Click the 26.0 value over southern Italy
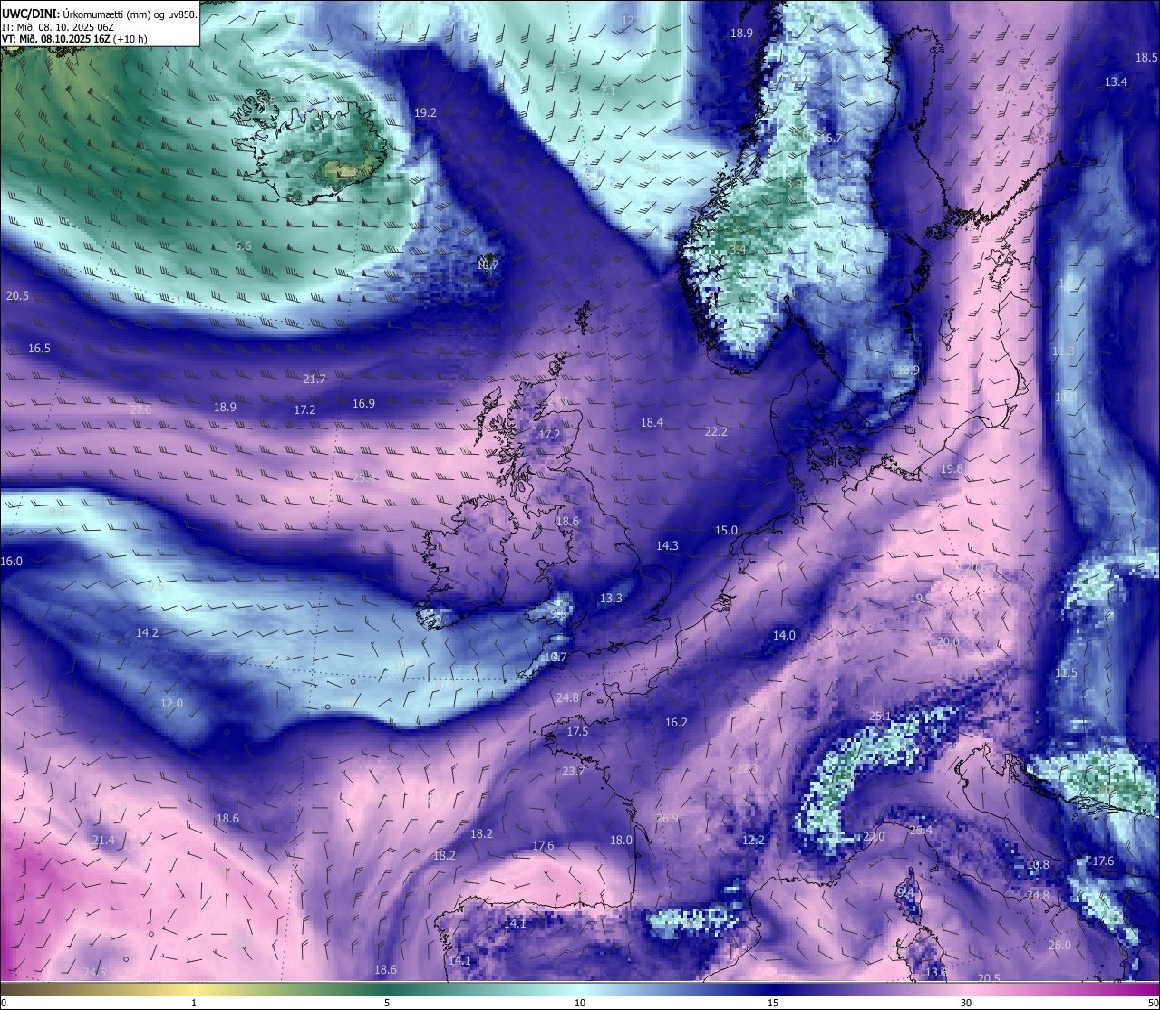Image resolution: width=1160 pixels, height=1010 pixels. tap(1059, 946)
